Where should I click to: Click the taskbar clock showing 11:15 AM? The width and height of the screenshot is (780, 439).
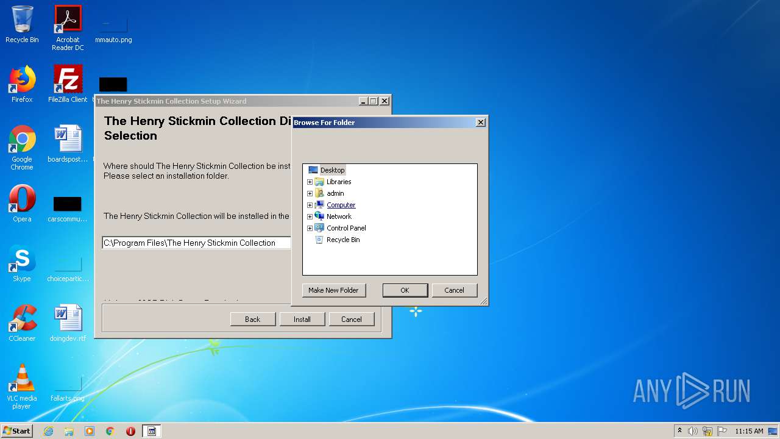point(749,431)
